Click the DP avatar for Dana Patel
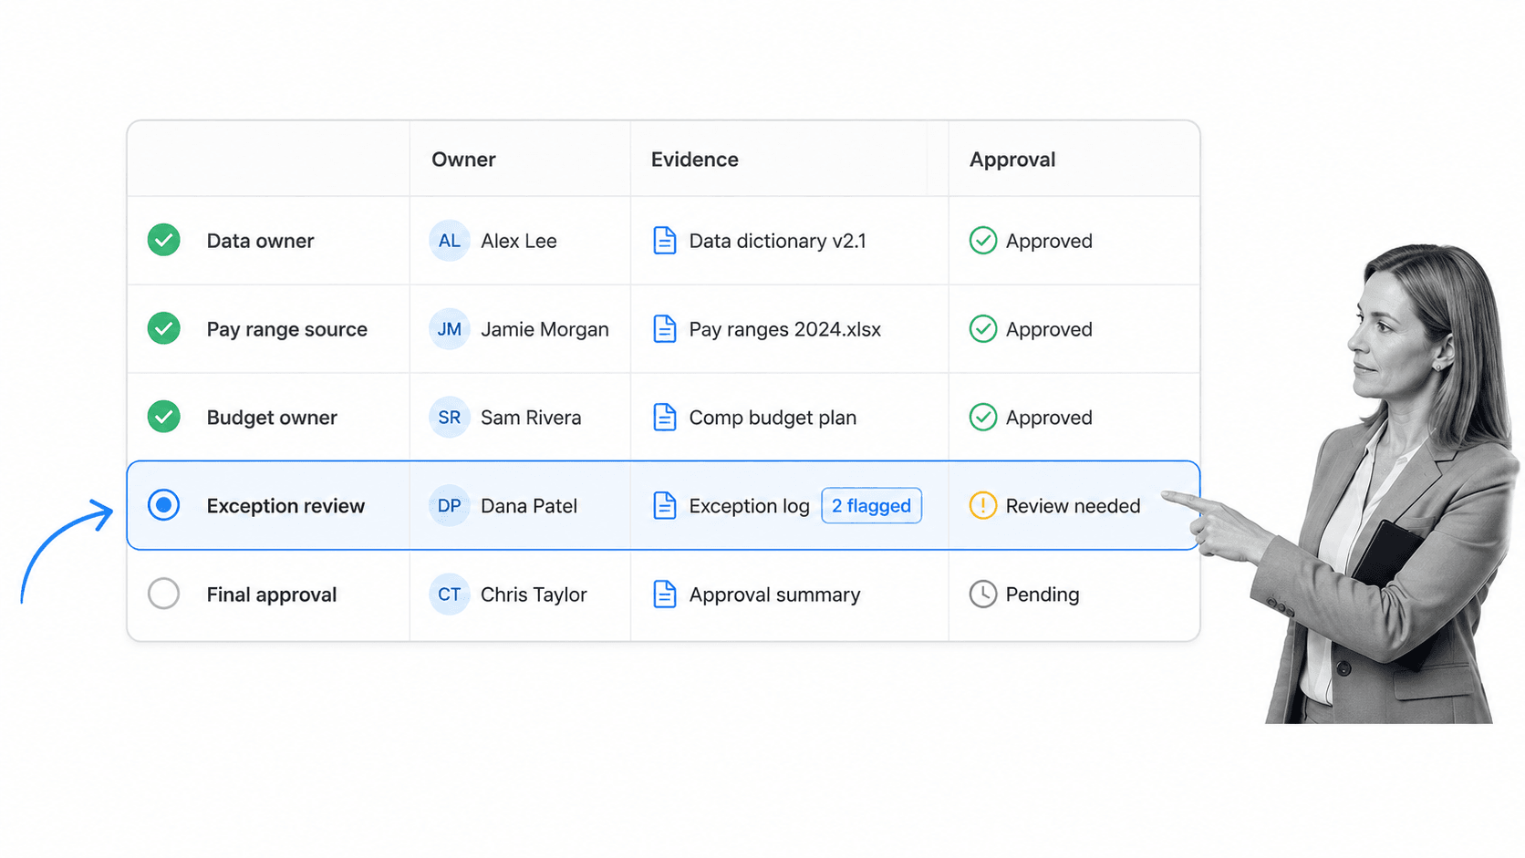The height and width of the screenshot is (858, 1525). coord(450,506)
